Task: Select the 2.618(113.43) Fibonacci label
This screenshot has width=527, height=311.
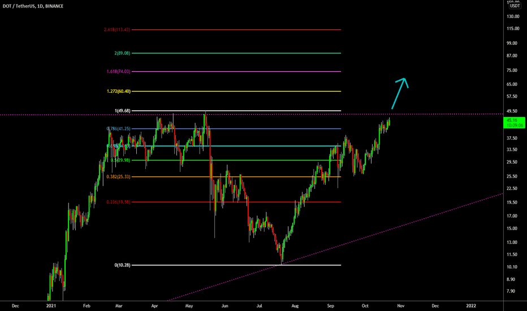Action: [117, 29]
